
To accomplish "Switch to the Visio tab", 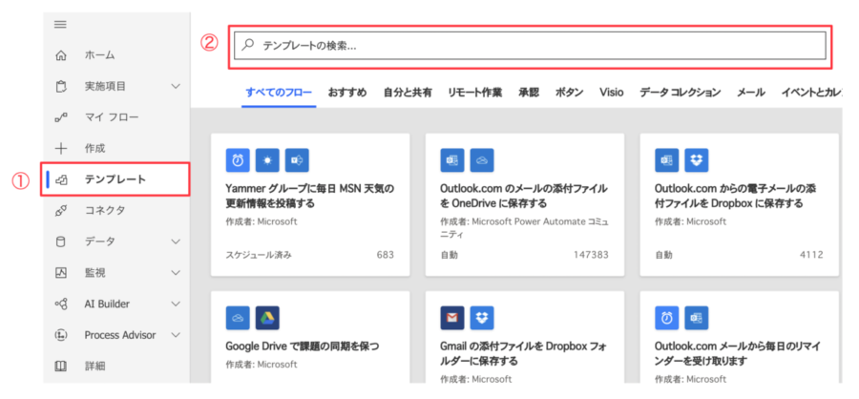I will click(x=612, y=92).
